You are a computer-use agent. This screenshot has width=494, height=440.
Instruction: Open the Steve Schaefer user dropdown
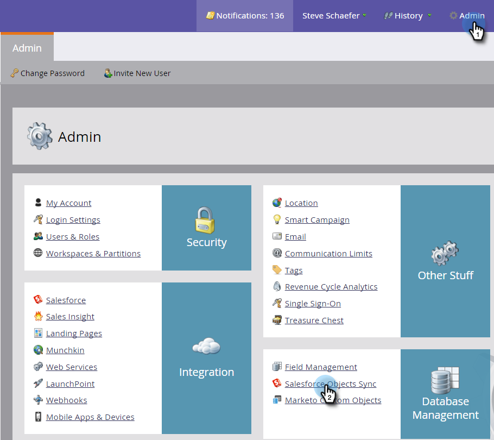click(x=334, y=16)
